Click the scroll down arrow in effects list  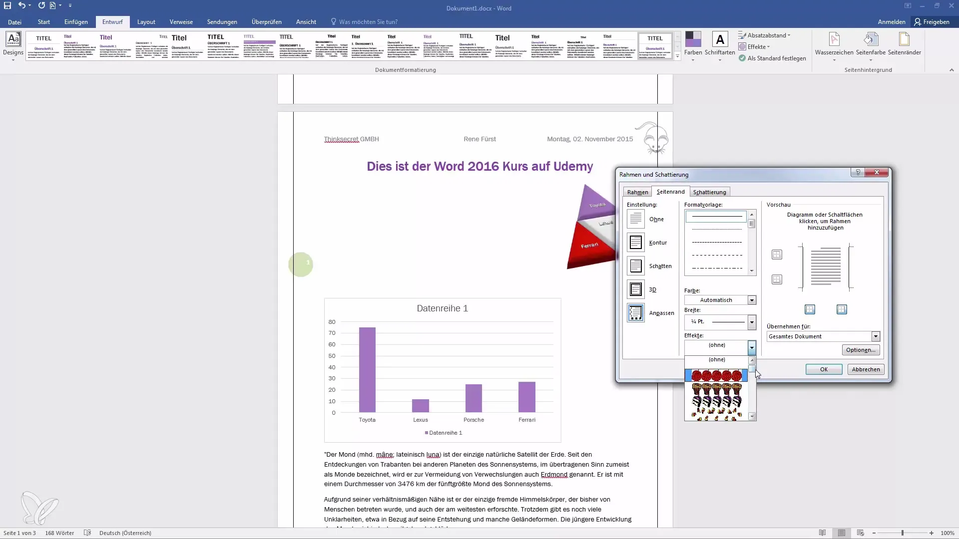752,416
